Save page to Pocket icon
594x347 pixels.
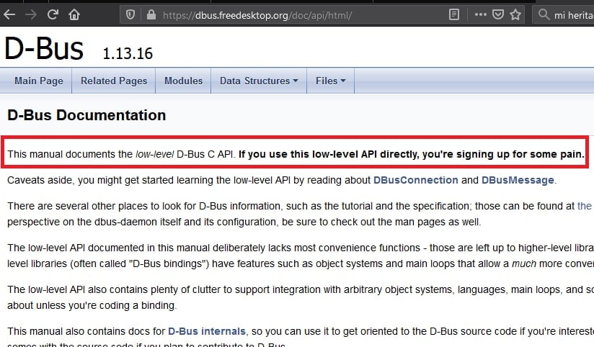coord(498,14)
